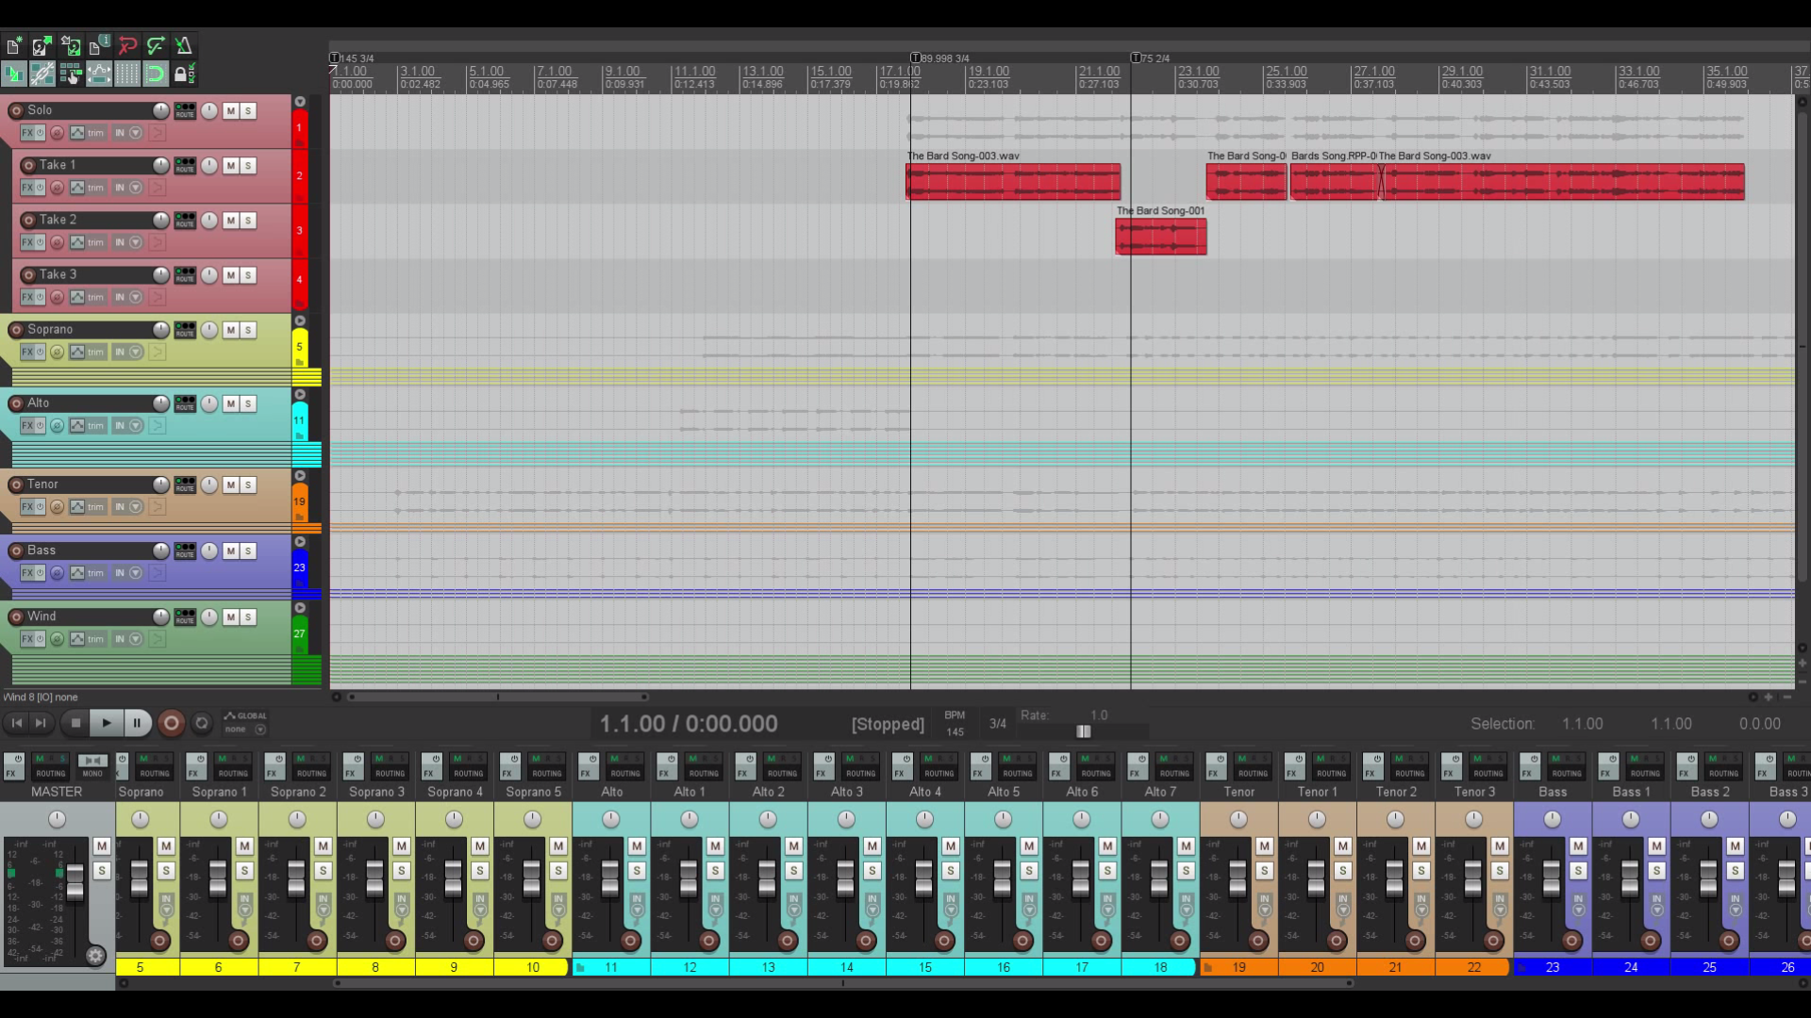Click the green Redo arrow icon
1811x1018 pixels.
tap(156, 45)
